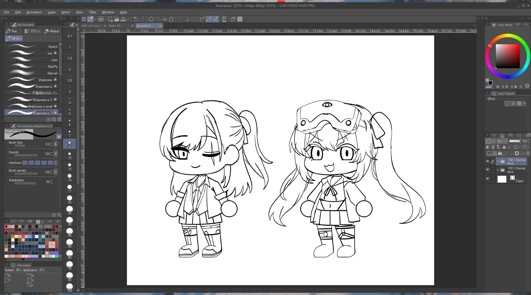This screenshot has width=531, height=295.
Task: Expand Hardness options arrow
Action: [56, 163]
